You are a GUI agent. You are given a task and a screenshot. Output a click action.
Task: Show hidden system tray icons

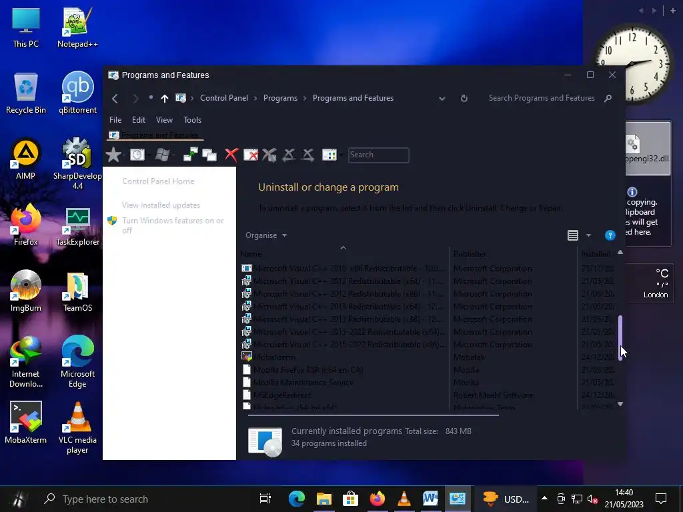pyautogui.click(x=544, y=499)
